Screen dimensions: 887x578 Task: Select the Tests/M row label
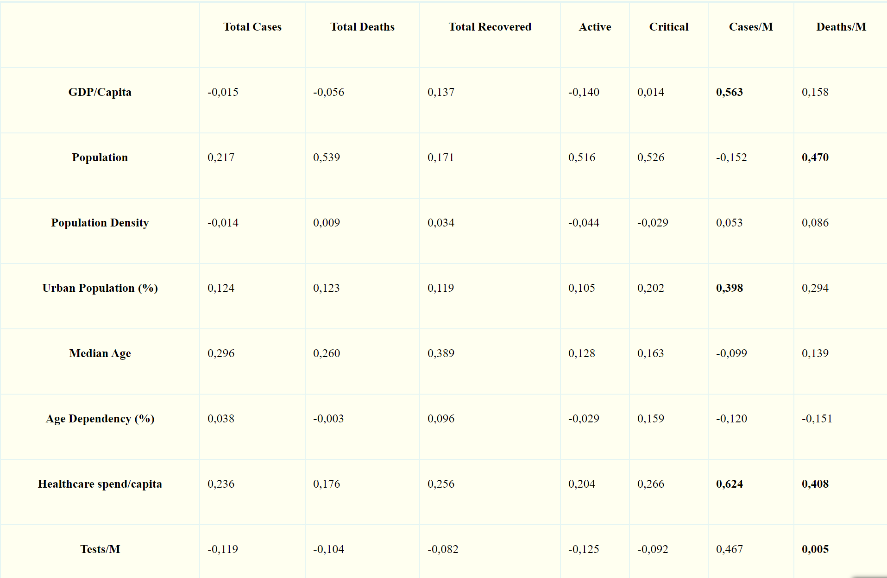click(100, 549)
